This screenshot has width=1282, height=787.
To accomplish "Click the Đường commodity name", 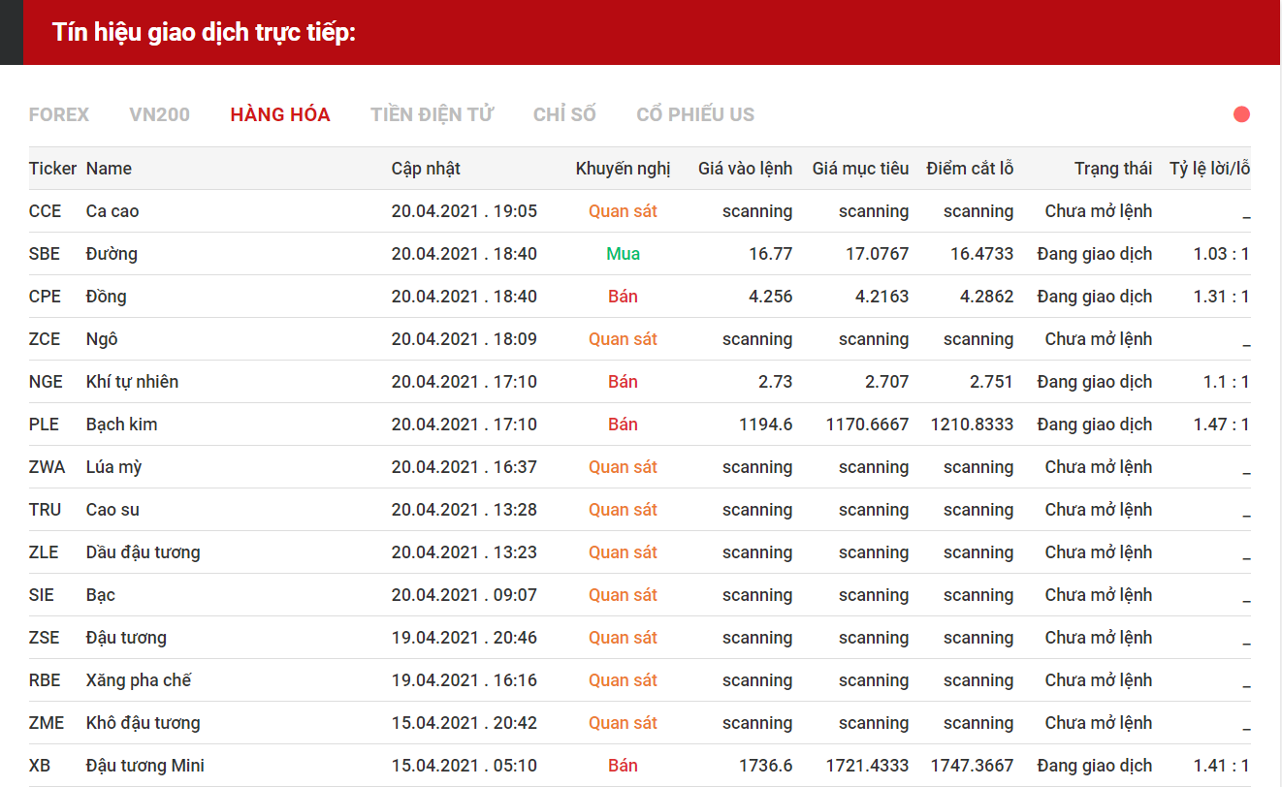I will point(112,254).
